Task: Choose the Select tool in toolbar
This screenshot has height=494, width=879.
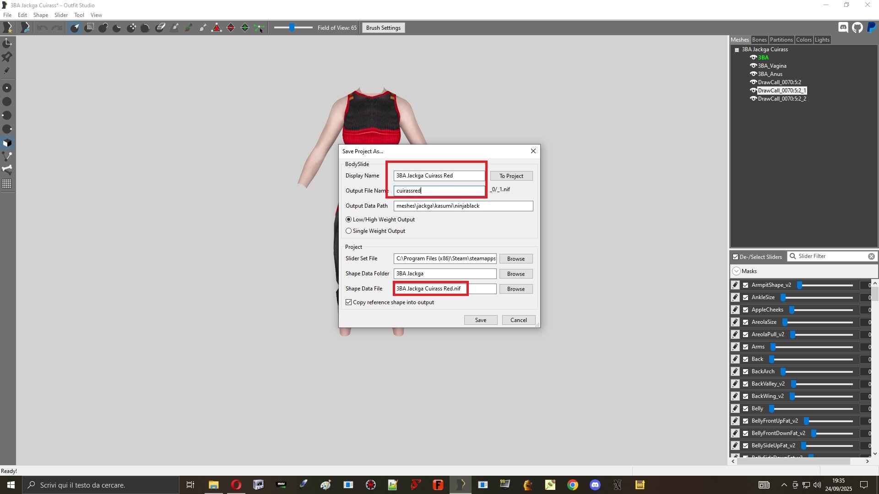Action: coord(75,28)
